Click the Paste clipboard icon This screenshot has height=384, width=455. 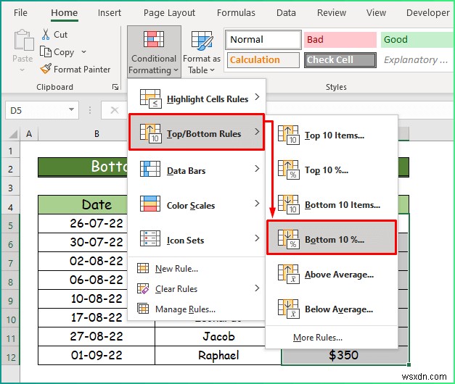[x=23, y=41]
